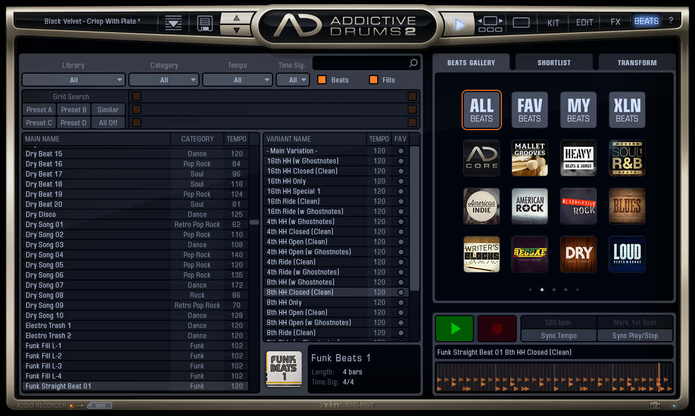Select Grid Search Preset A
The width and height of the screenshot is (695, 416).
coord(39,109)
